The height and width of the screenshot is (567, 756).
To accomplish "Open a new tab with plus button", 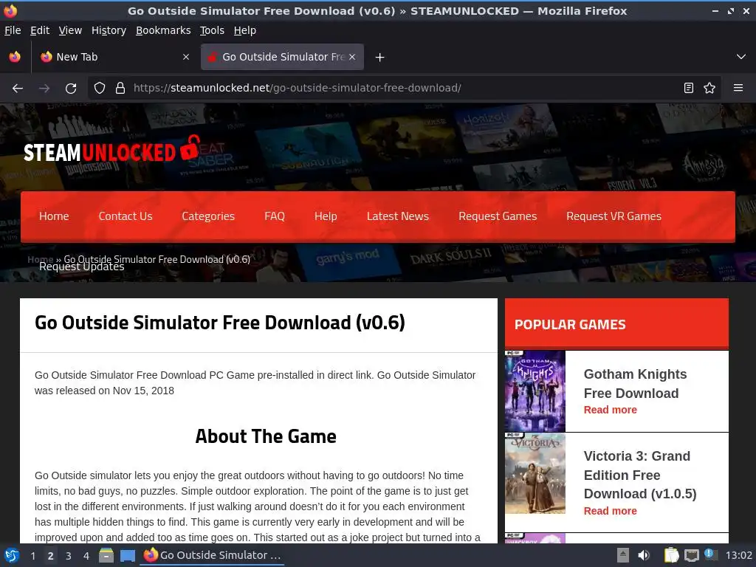I will (380, 58).
